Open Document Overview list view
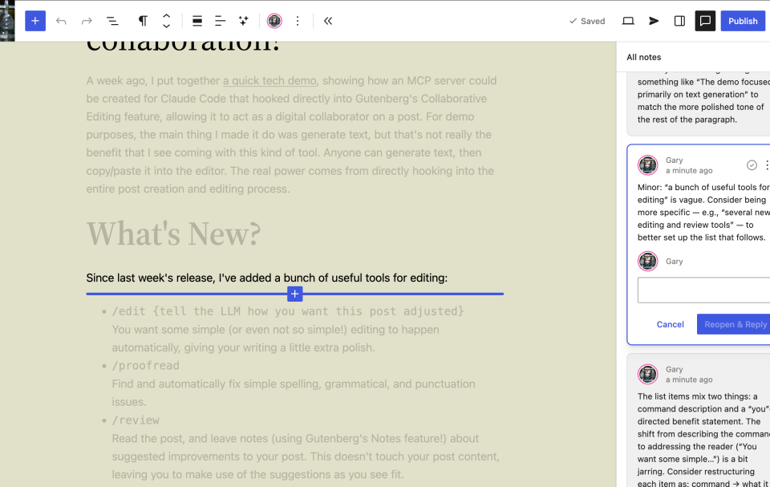This screenshot has height=487, width=770. 112,21
